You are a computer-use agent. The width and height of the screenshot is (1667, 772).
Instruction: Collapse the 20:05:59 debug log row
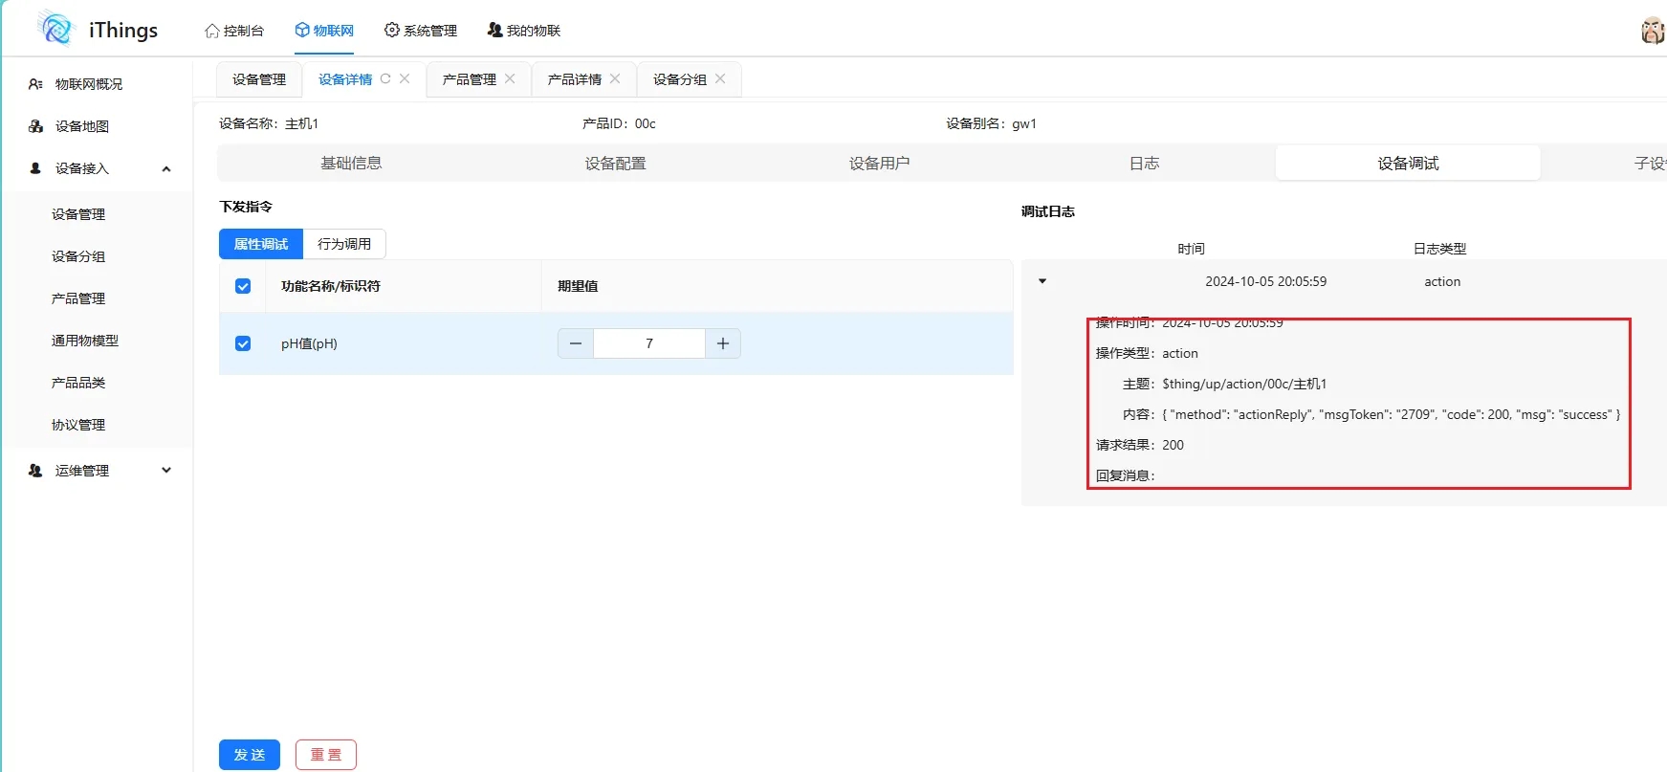click(x=1042, y=281)
